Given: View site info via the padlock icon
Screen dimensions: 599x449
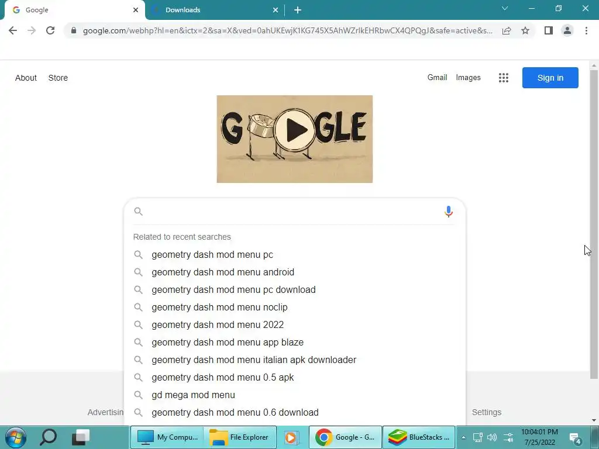Looking at the screenshot, I should click(74, 30).
